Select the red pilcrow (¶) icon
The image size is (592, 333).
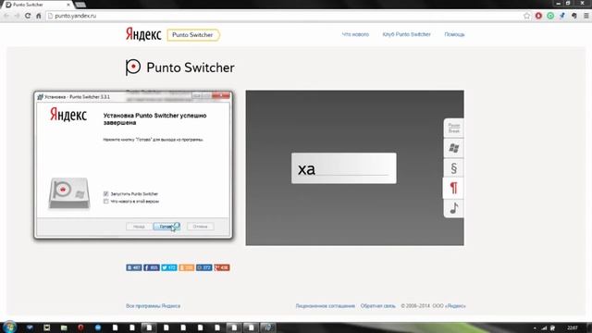[453, 188]
